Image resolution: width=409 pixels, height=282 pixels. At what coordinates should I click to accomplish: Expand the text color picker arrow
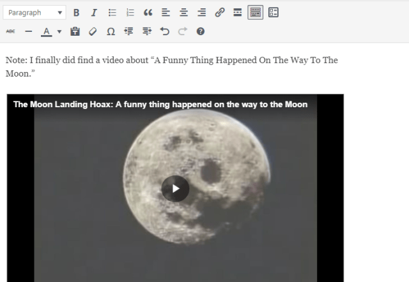click(x=59, y=31)
